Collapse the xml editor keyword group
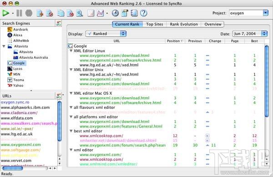Viewport: 273px width, 177px height. coord(71,150)
